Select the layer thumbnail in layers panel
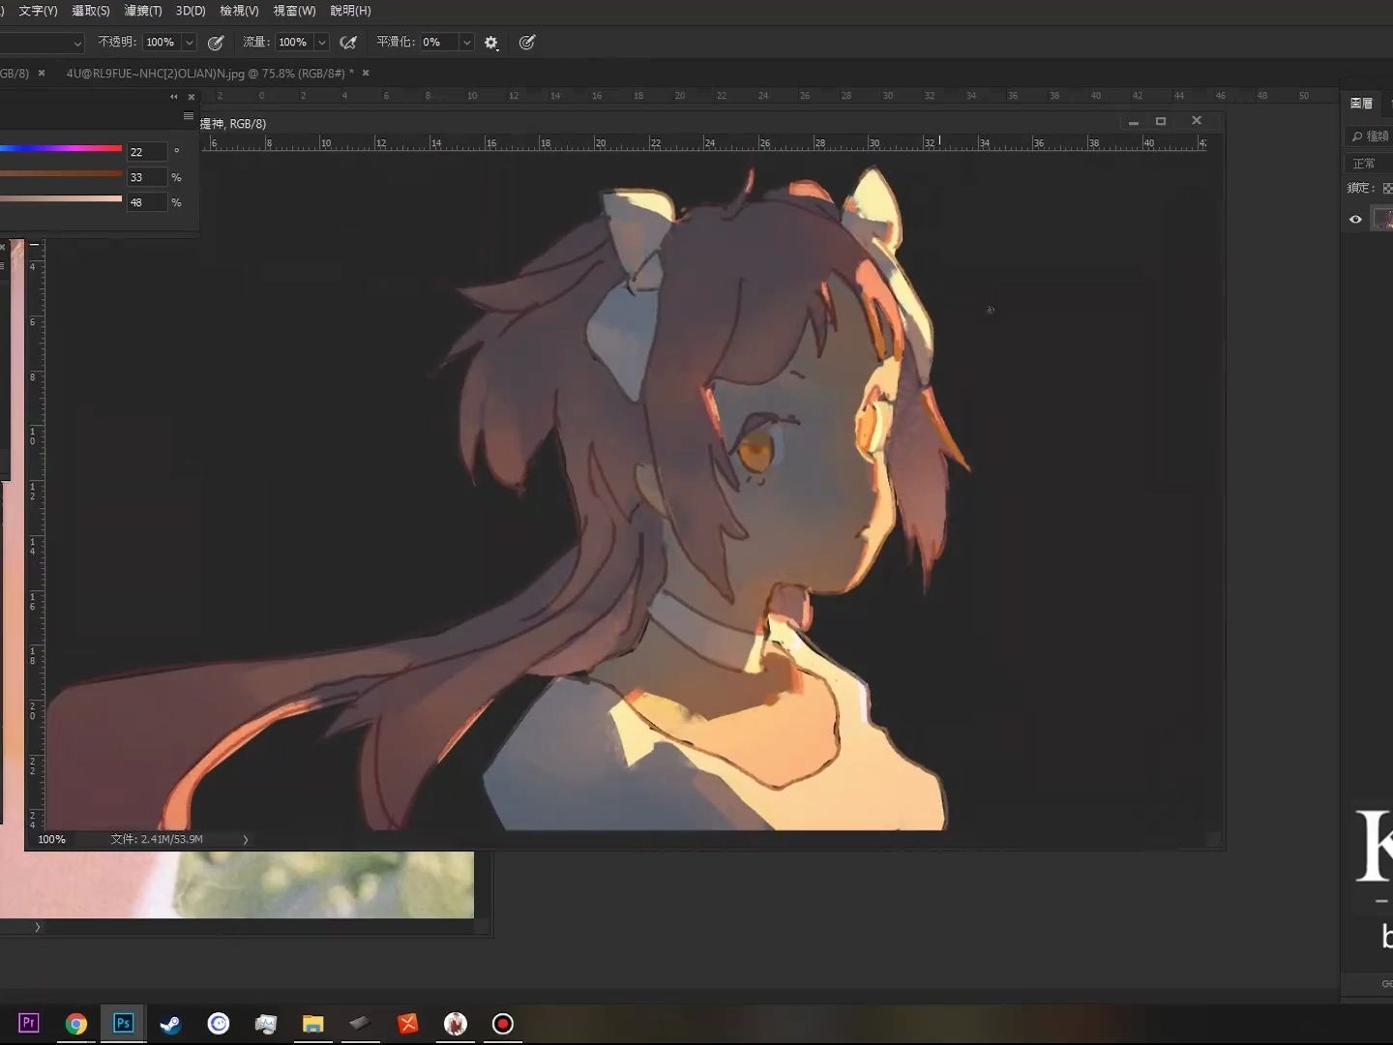The width and height of the screenshot is (1393, 1045). [1383, 220]
